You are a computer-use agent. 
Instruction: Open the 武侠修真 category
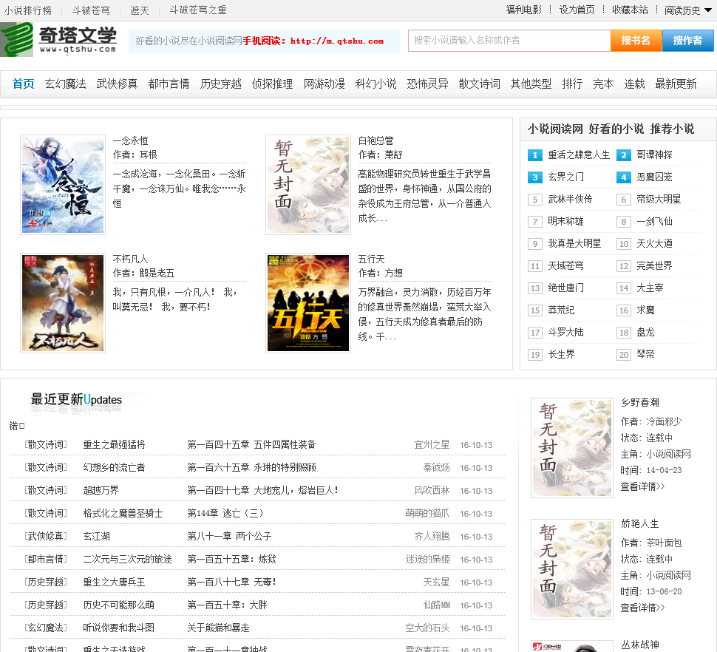tap(117, 84)
